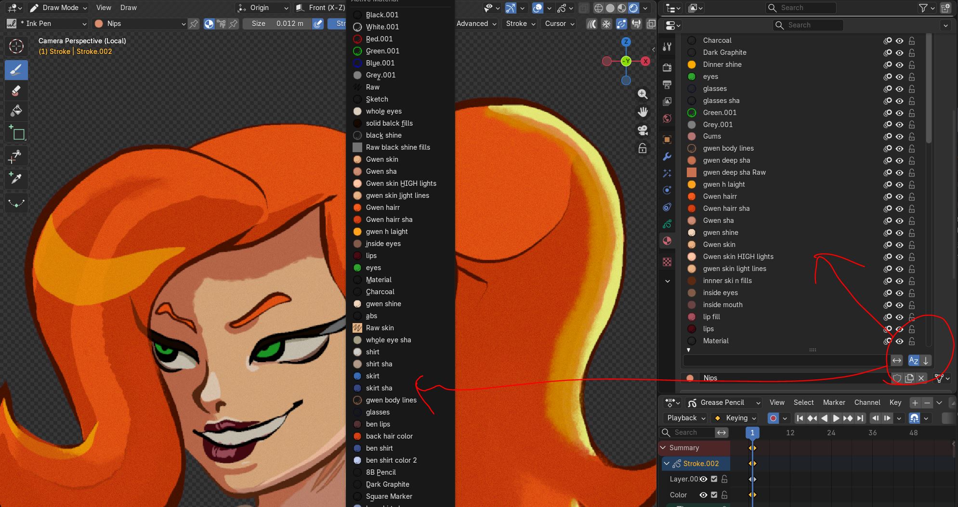Click Front (X-Z) drawing plane button
This screenshot has width=958, height=507.
[x=321, y=8]
